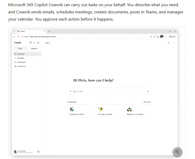
Task: Open the browser ellipsis menu
Action: point(166,37)
